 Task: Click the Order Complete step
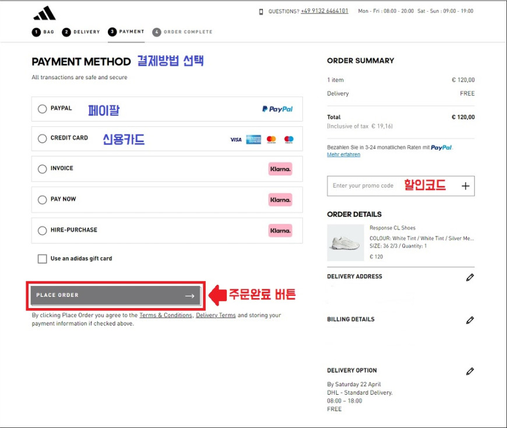click(182, 32)
